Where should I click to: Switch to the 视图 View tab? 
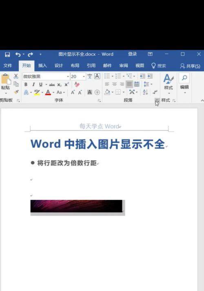point(140,65)
